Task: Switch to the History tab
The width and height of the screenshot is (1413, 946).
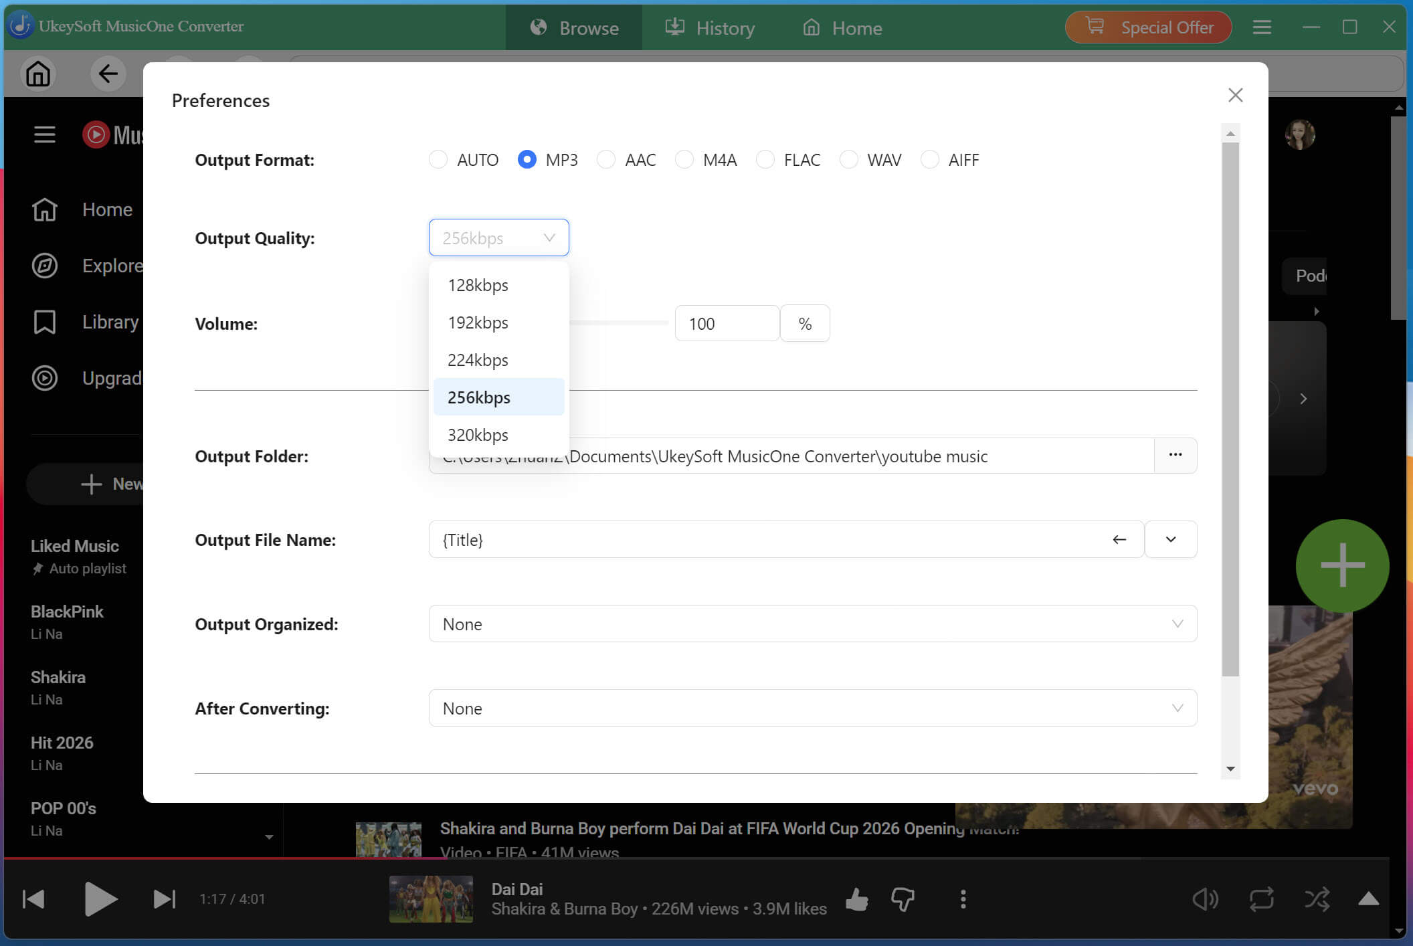Action: click(709, 27)
